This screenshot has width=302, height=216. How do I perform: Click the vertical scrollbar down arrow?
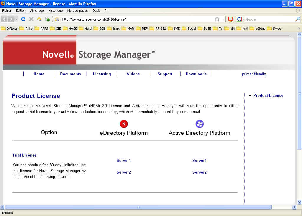pyautogui.click(x=299, y=202)
